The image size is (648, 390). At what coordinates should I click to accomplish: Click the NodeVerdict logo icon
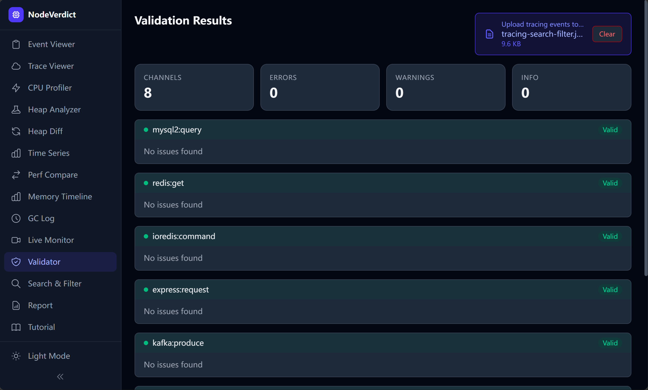16,15
